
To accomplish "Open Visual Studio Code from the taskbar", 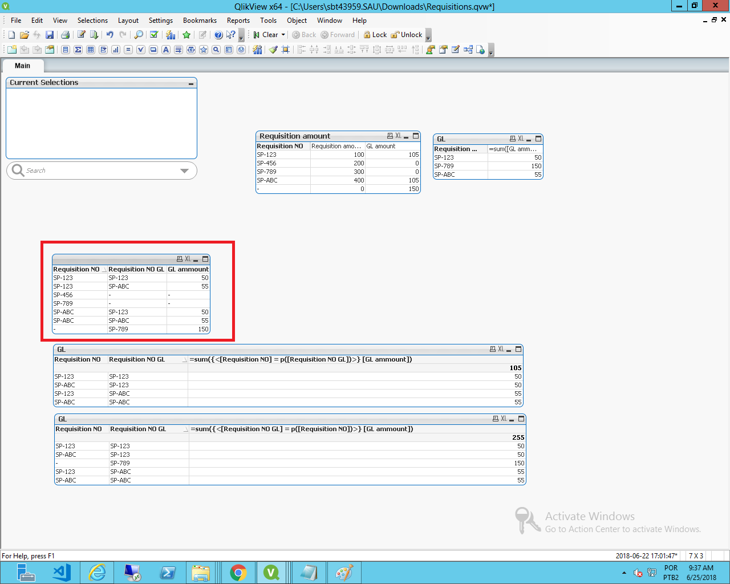I will pos(62,573).
